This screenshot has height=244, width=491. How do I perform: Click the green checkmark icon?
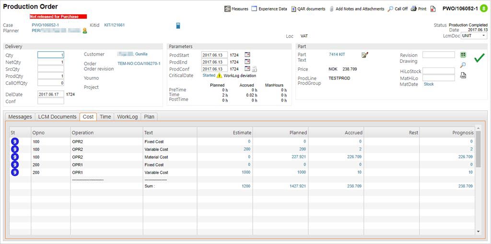[x=479, y=58]
